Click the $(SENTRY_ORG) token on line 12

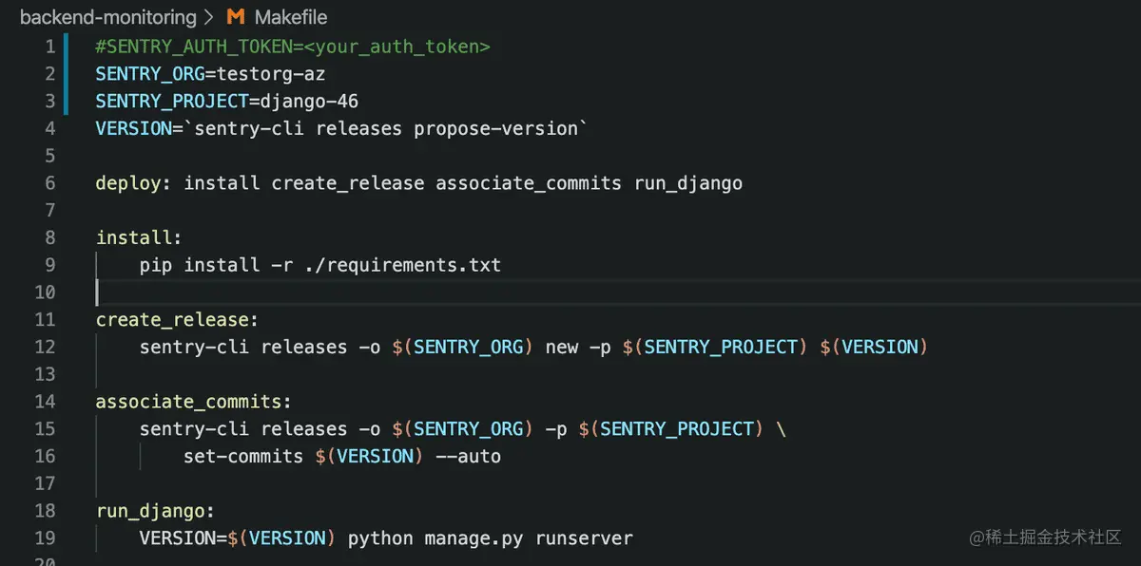pyautogui.click(x=461, y=347)
